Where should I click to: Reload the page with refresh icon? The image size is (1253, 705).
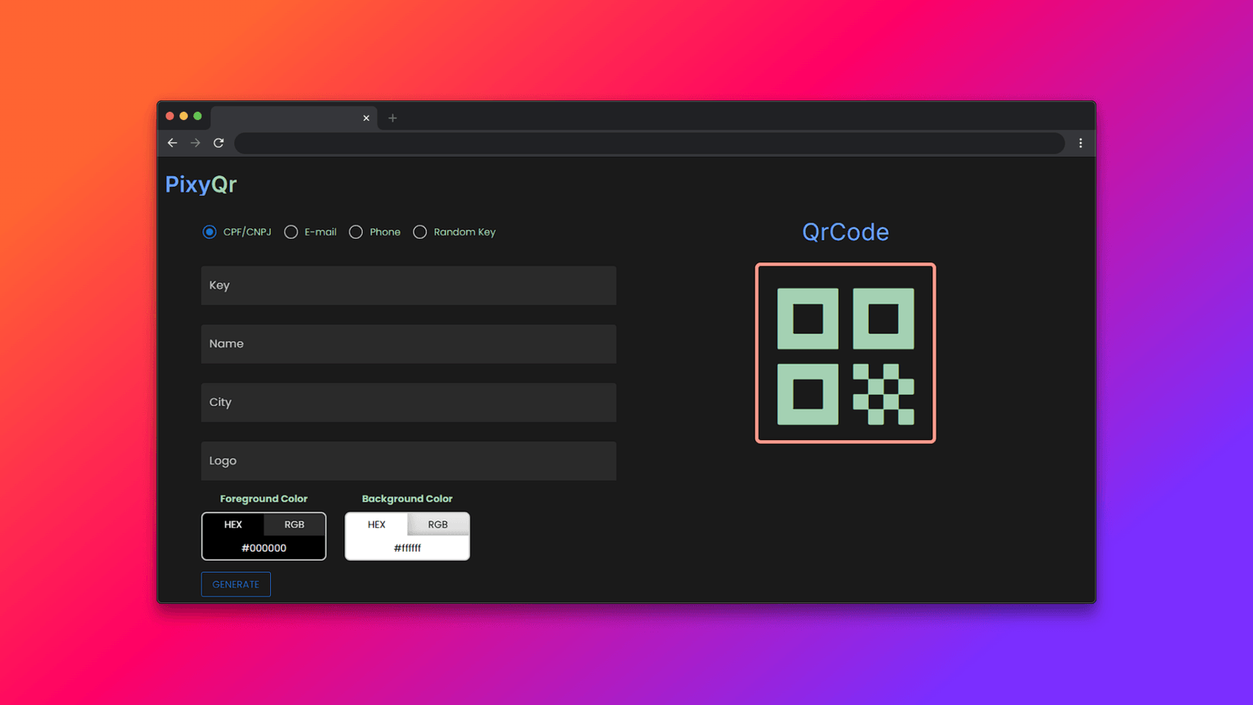pos(219,143)
